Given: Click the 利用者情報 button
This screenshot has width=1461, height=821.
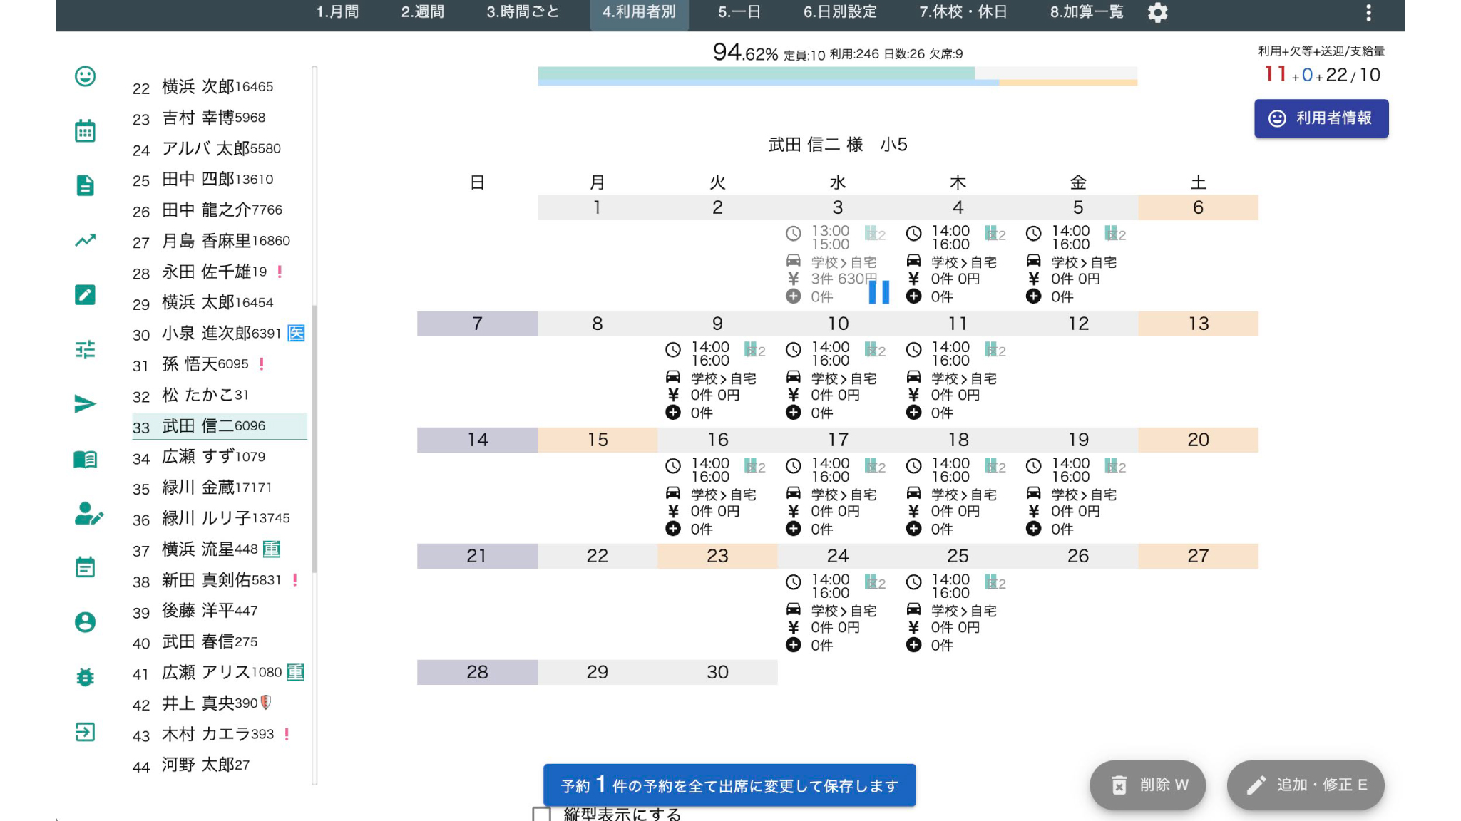Looking at the screenshot, I should (x=1321, y=118).
